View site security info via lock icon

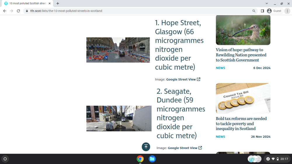pos(27,11)
